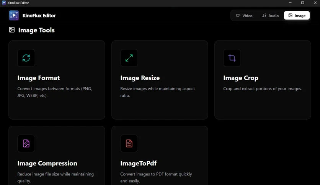Click 'Convert images between formats' description
The image size is (320, 185).
55,92
